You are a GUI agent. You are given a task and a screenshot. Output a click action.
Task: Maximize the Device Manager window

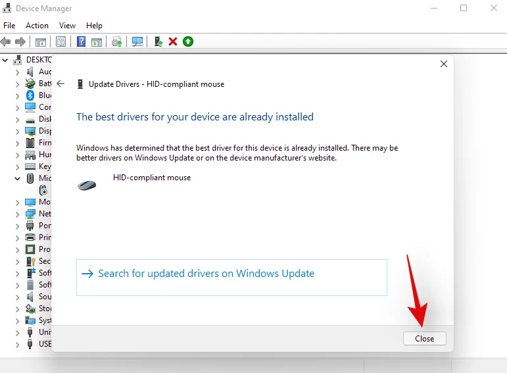point(464,8)
